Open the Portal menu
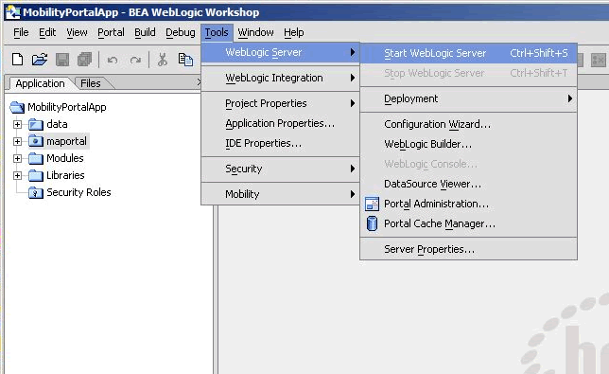Image resolution: width=609 pixels, height=374 pixels. click(x=111, y=32)
